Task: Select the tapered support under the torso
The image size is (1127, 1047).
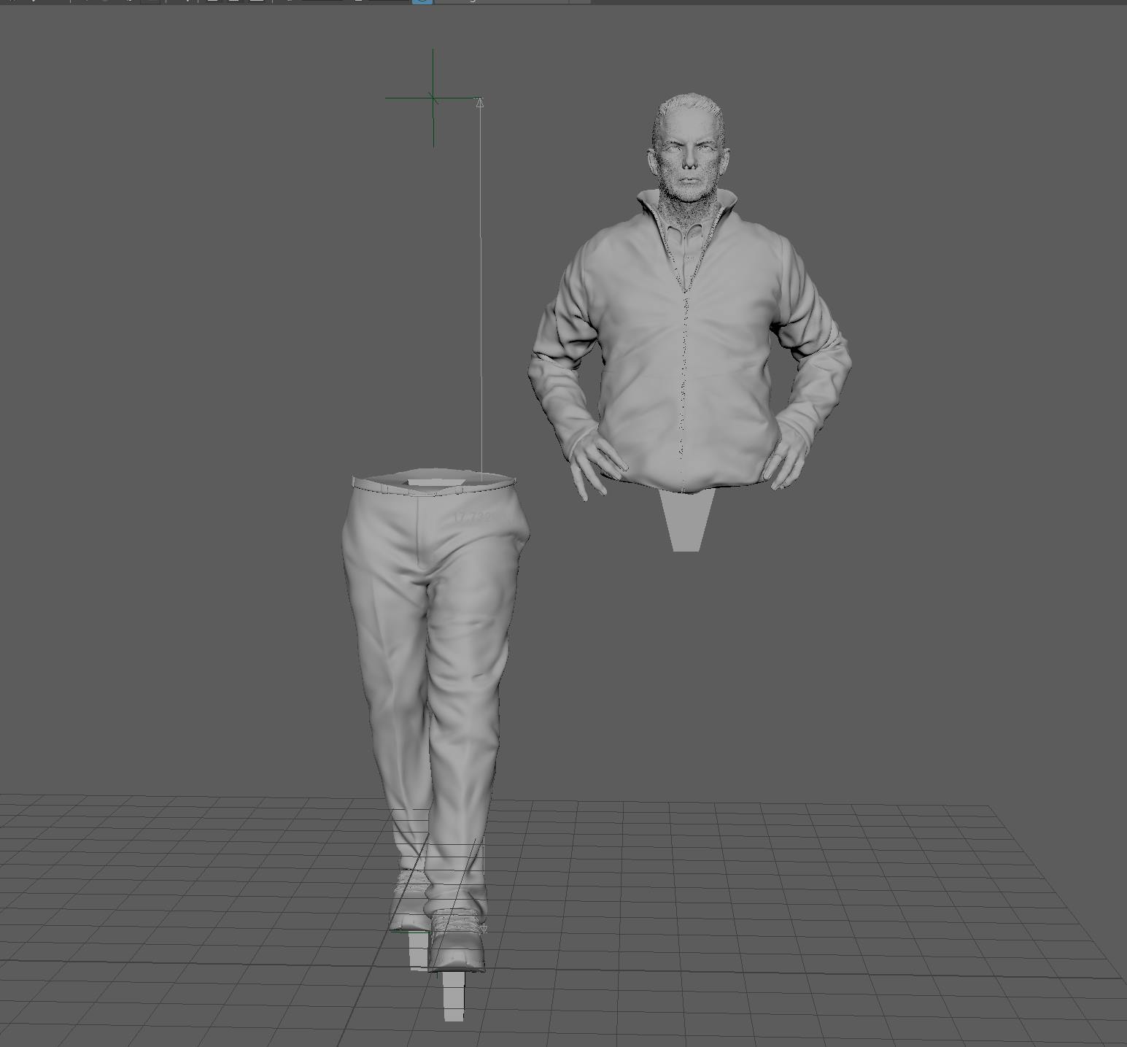Action: (x=685, y=520)
